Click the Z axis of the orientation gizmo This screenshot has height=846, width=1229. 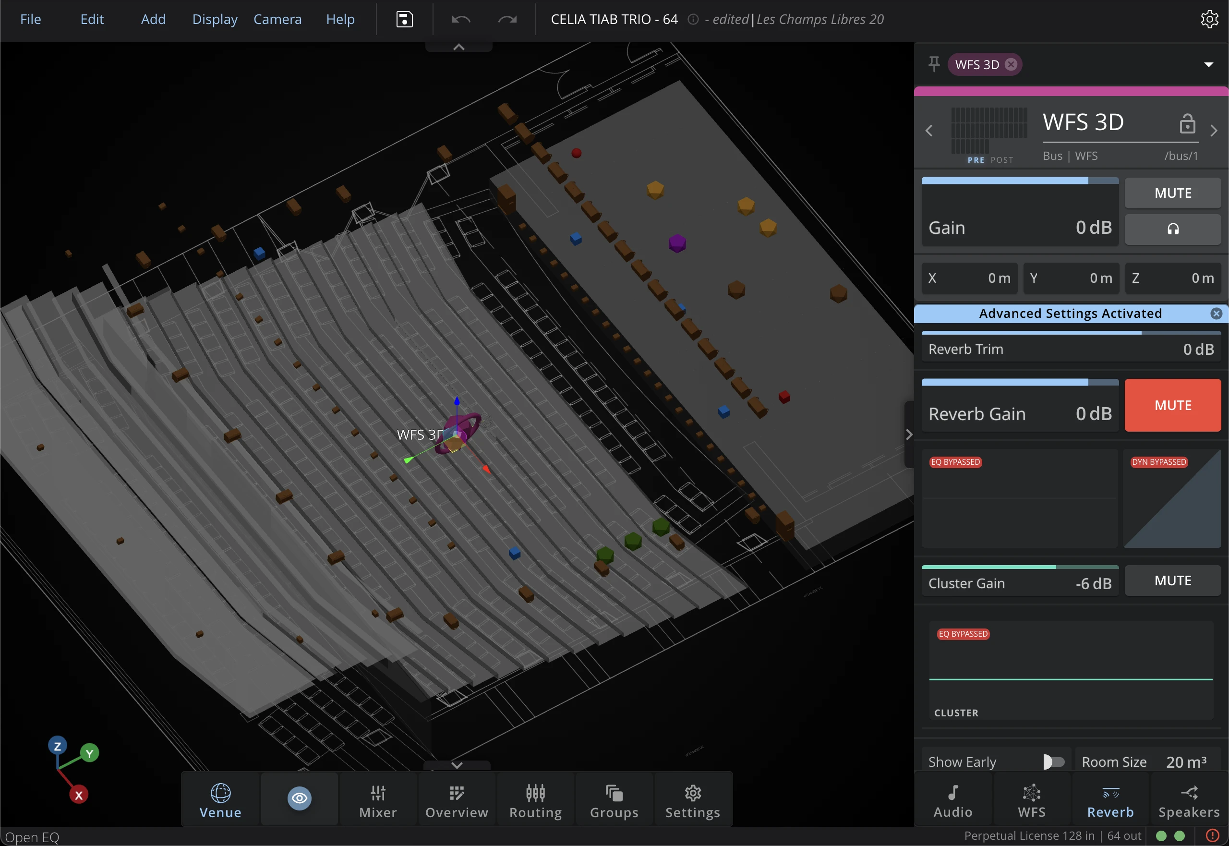[x=57, y=746]
